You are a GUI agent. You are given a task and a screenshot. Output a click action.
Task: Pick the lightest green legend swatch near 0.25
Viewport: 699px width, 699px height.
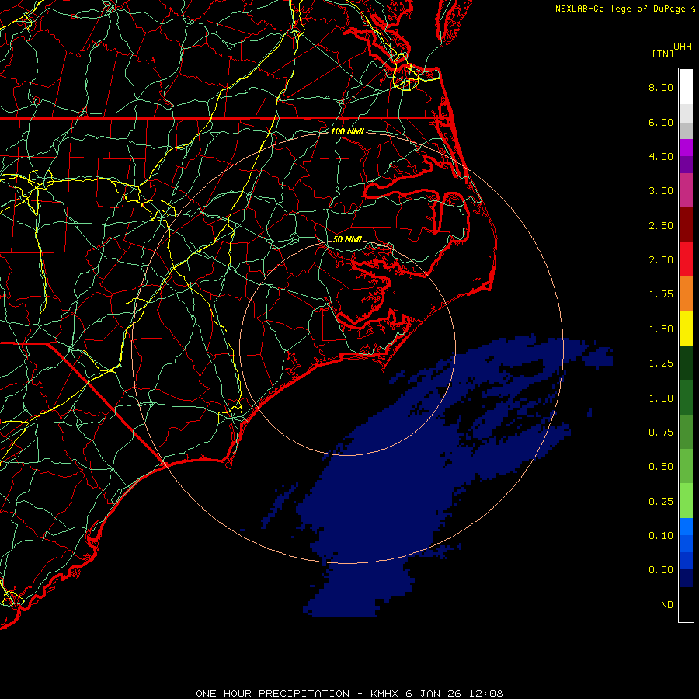pyautogui.click(x=686, y=501)
